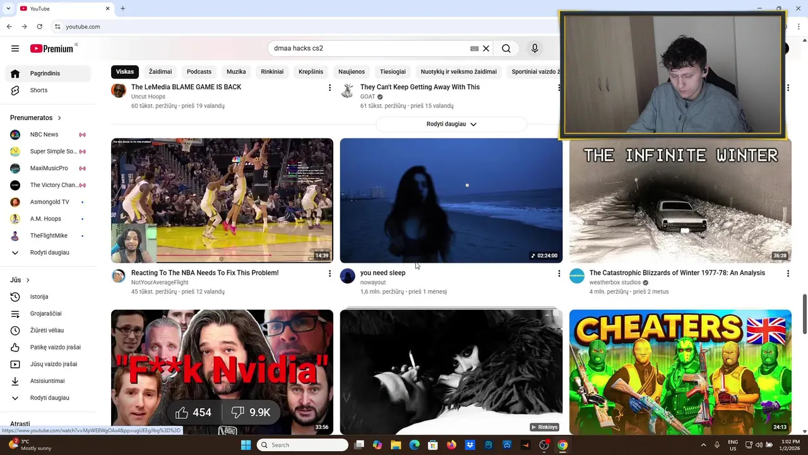The height and width of the screenshot is (455, 808).
Task: Open Jūs section chevron
Action: [28, 280]
